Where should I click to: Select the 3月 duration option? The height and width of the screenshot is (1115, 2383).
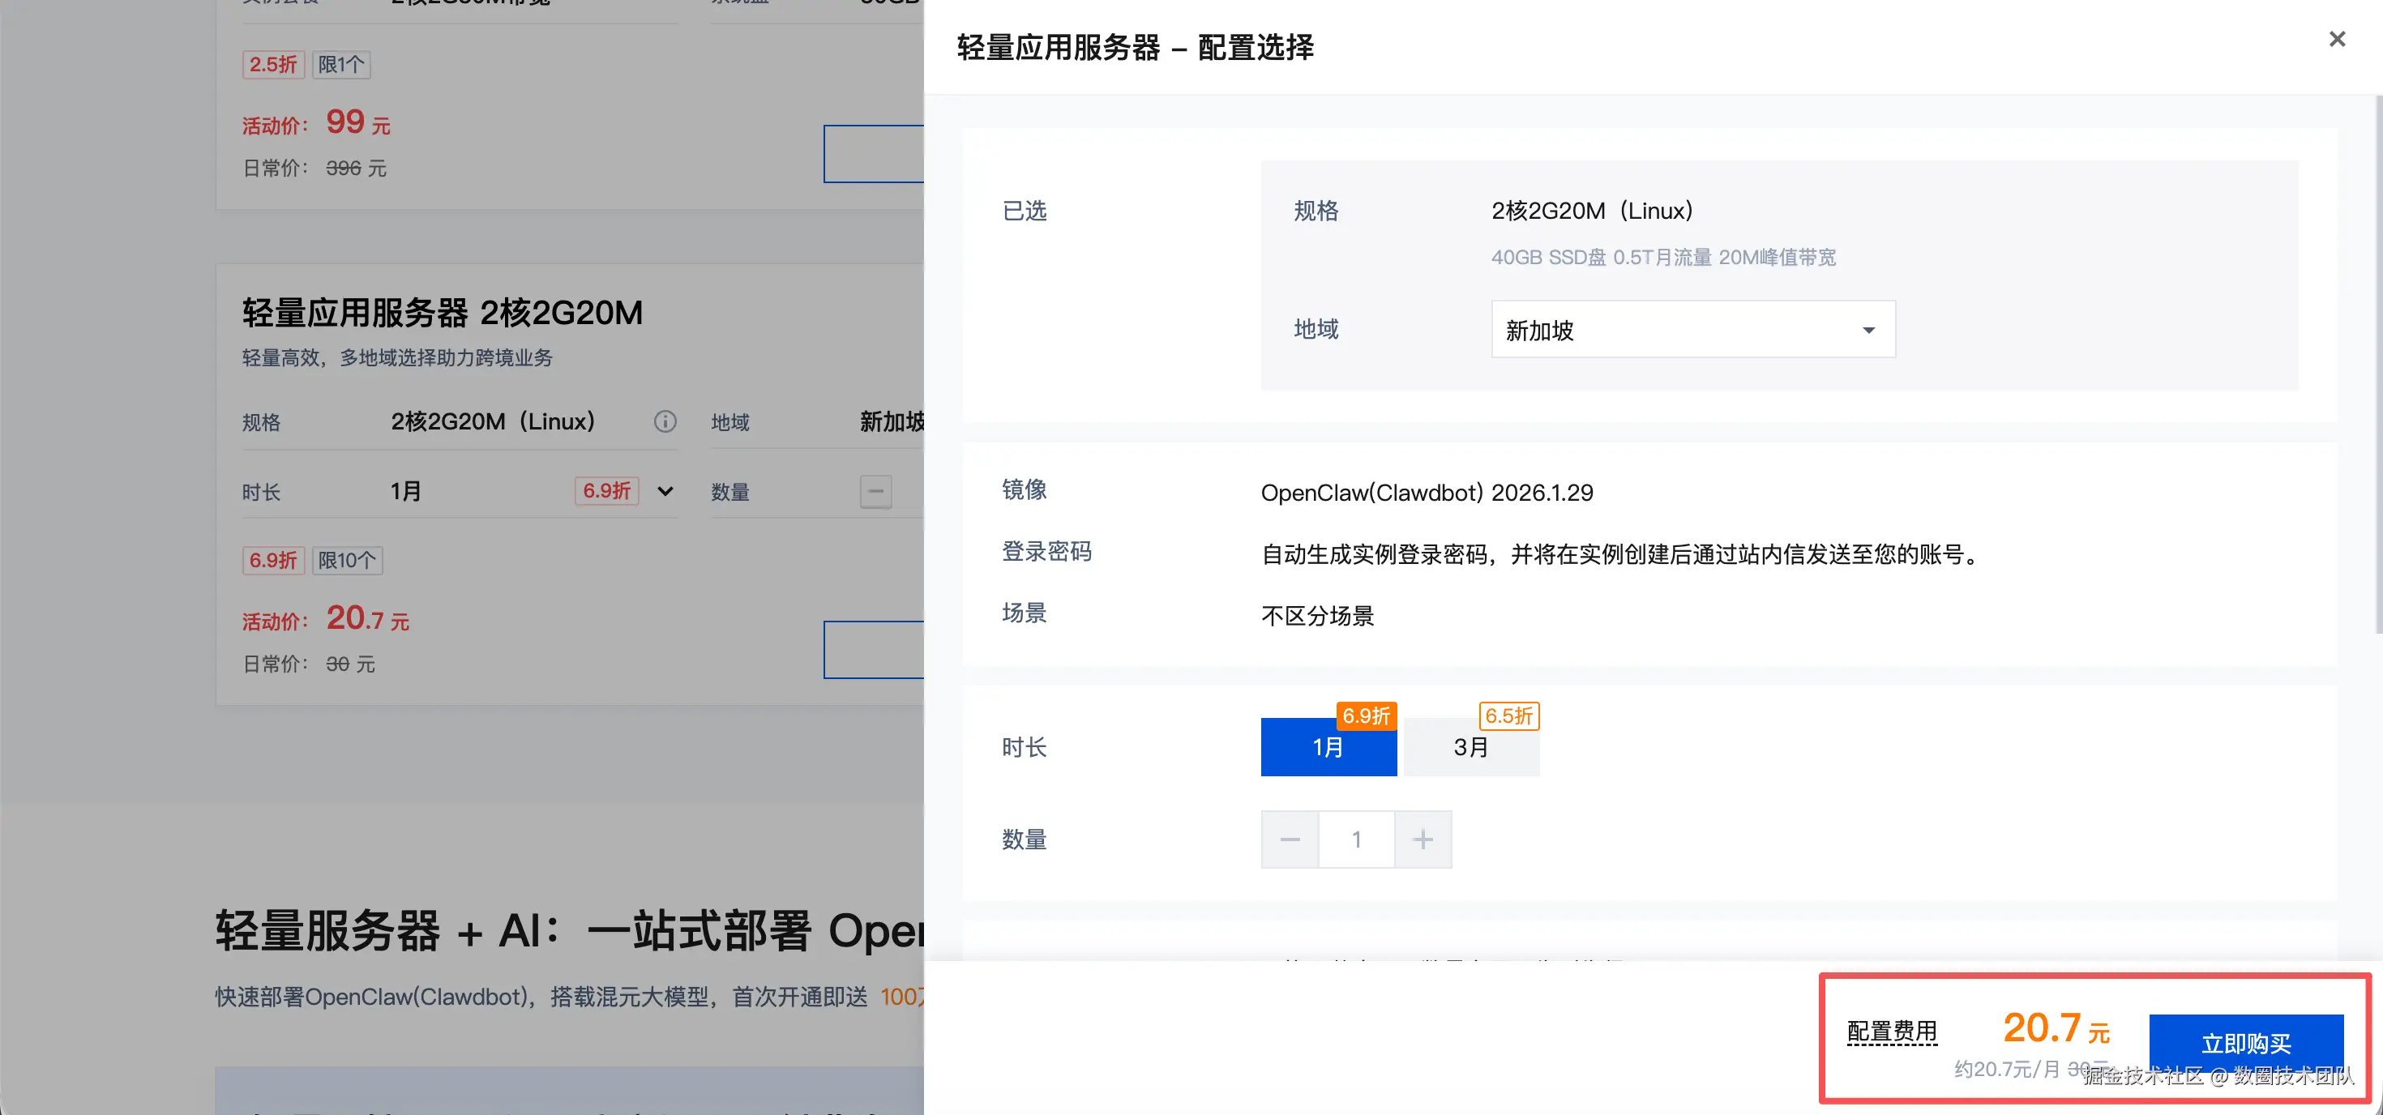[1471, 747]
